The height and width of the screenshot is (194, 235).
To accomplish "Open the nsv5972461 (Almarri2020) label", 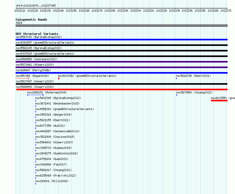I will tap(35, 65).
